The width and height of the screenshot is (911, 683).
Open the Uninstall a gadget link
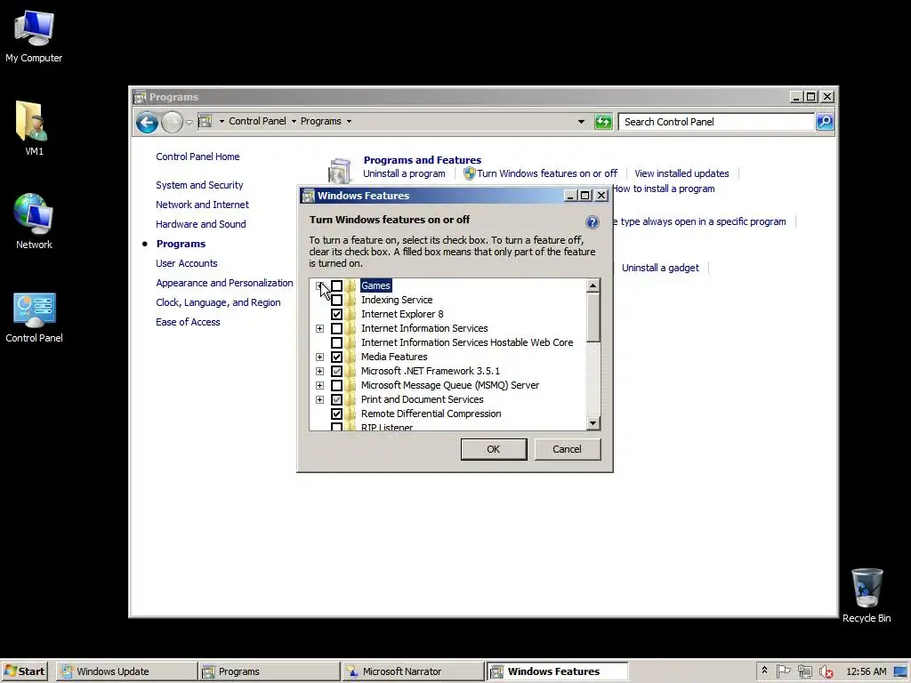coord(660,268)
